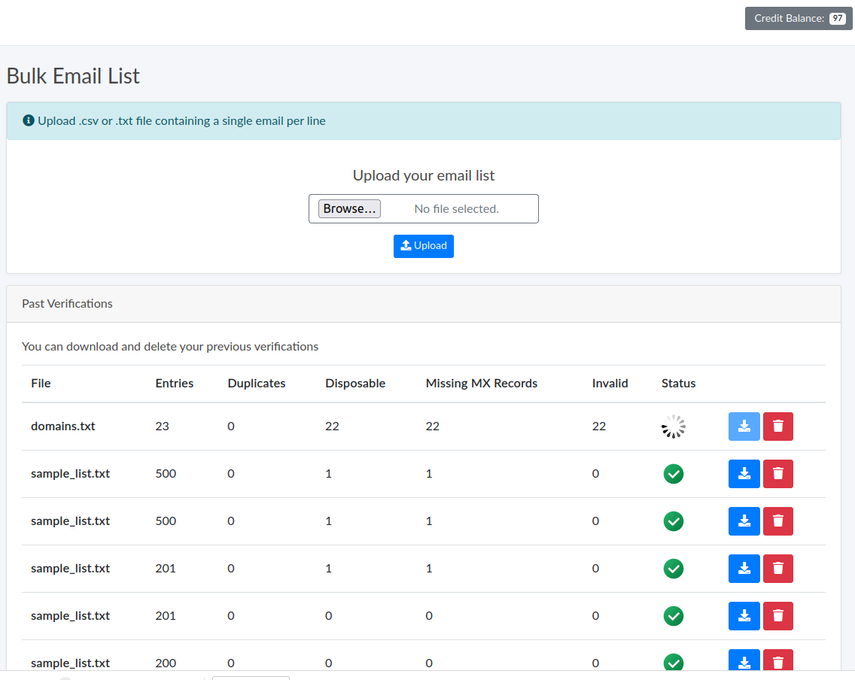Click the 97 credits badge

pos(837,19)
